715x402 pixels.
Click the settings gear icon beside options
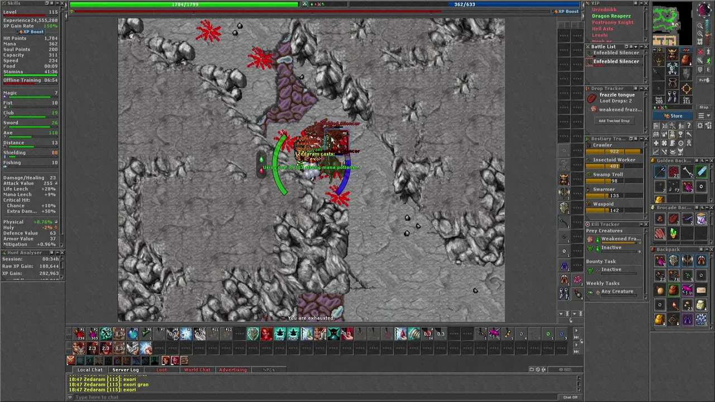700,126
